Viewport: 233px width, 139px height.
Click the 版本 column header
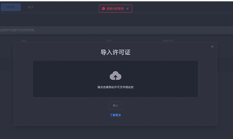(24, 41)
